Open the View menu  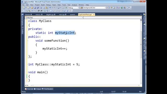(32, 5)
